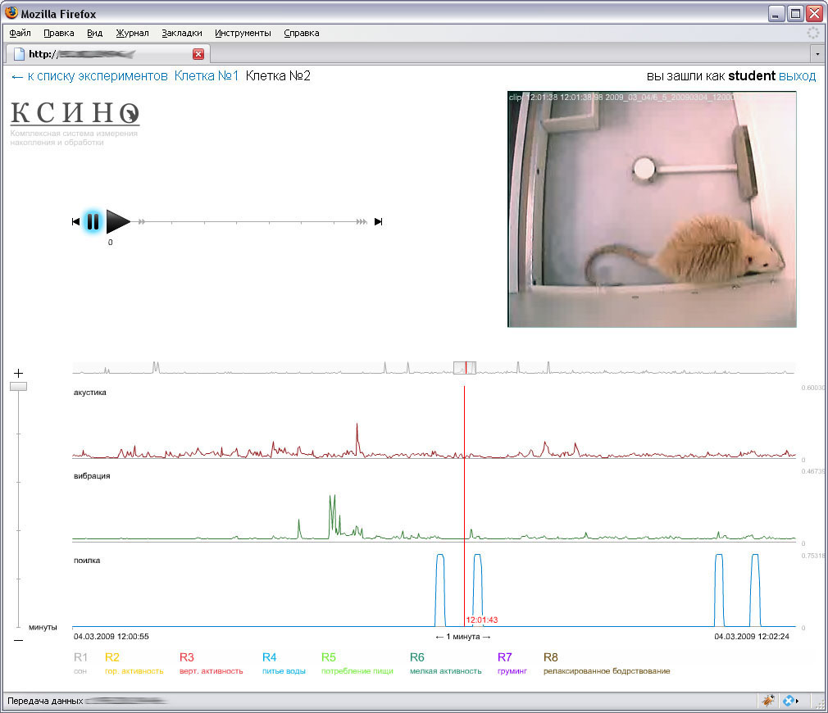Toggle the R4 питье воды label
Image resolution: width=828 pixels, height=713 pixels.
pos(284,663)
